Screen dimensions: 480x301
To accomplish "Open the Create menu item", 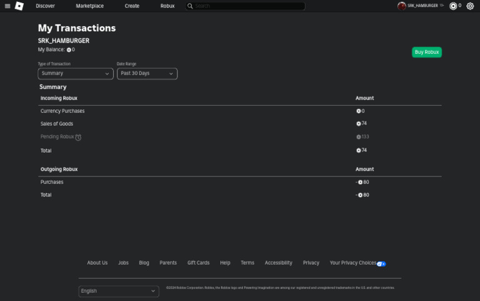I will tap(132, 6).
